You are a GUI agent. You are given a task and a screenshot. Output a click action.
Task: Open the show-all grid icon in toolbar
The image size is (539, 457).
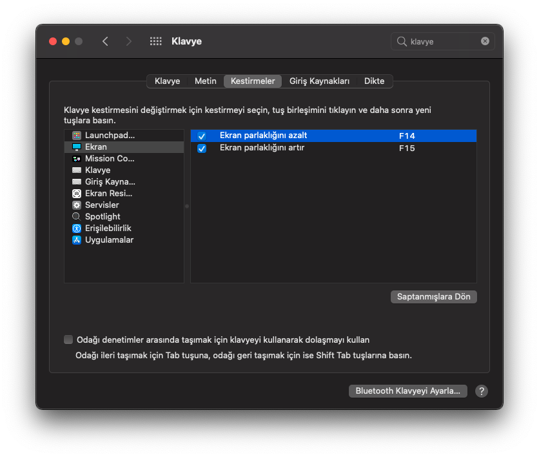pos(155,41)
